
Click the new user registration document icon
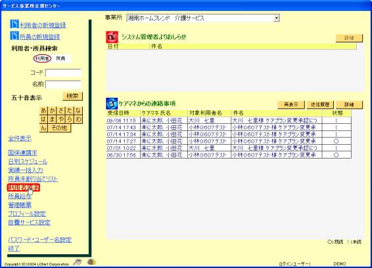(14, 24)
